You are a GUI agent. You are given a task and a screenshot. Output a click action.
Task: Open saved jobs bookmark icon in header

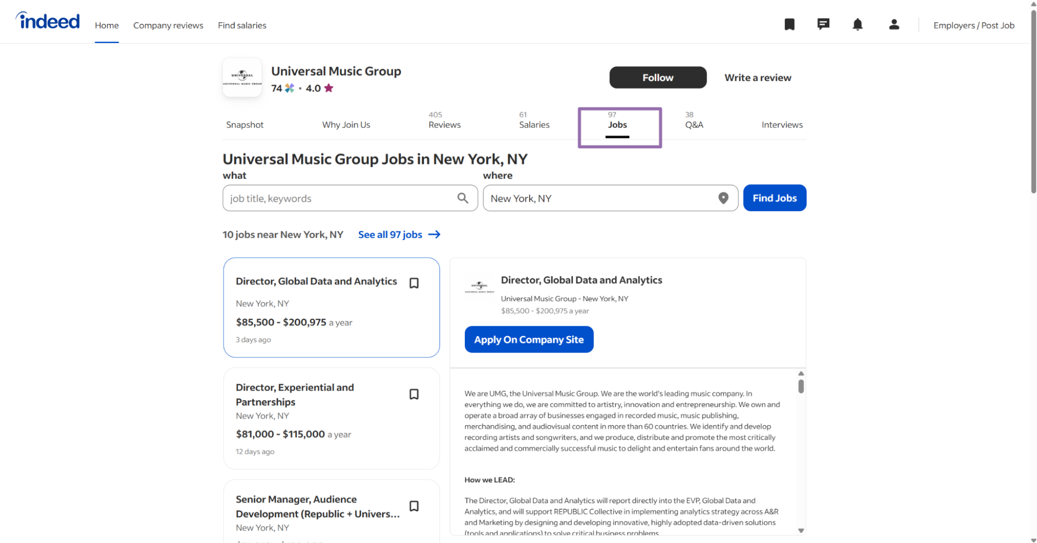pos(790,24)
